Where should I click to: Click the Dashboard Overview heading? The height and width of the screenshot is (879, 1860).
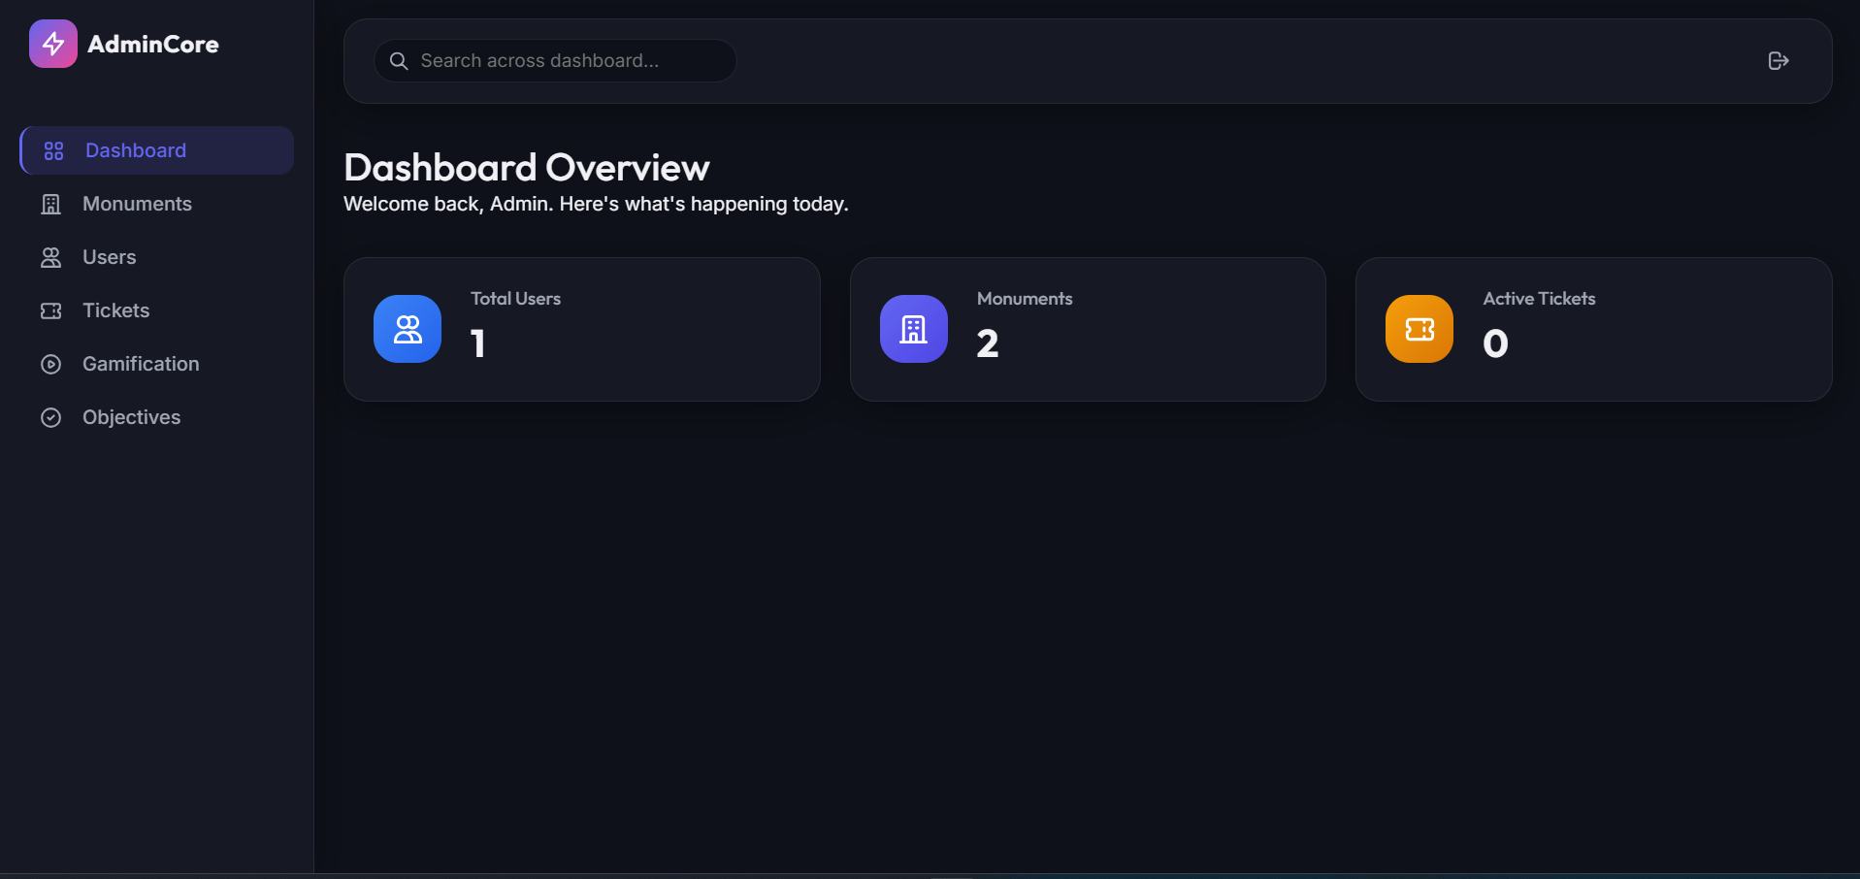coord(527,168)
